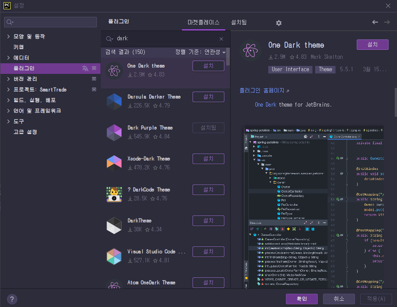Click the PyCharm logo icon in title bar
Image resolution: width=397 pixels, height=307 pixels.
pos(7,6)
